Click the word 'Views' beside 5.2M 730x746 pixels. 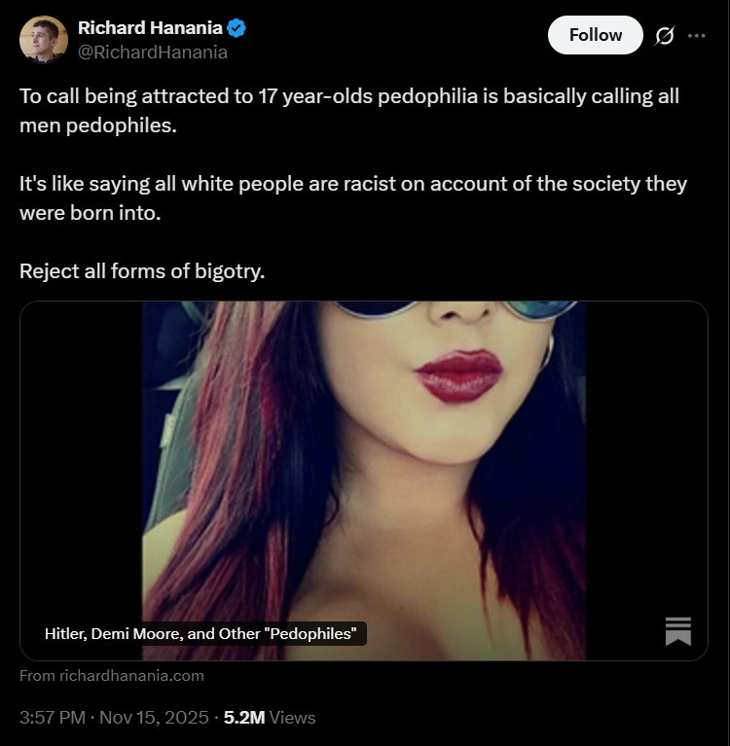(292, 718)
